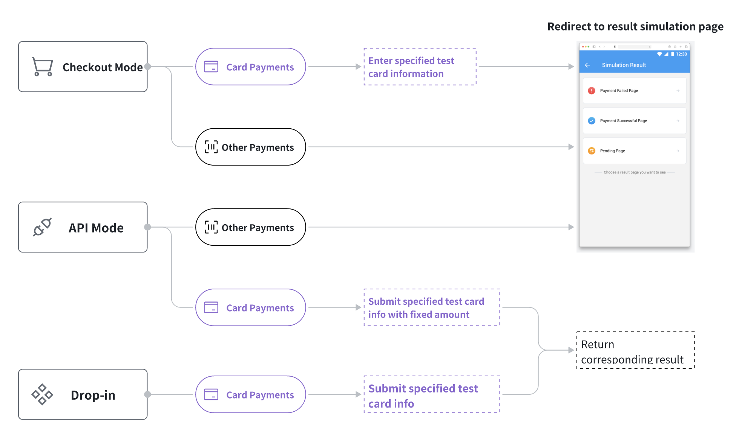Click the blue Payment Successful checkmark icon
This screenshot has width=742, height=438.
pos(592,121)
